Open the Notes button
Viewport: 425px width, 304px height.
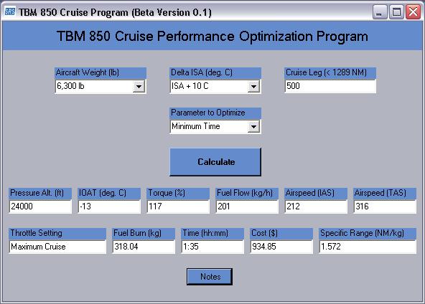pos(210,277)
